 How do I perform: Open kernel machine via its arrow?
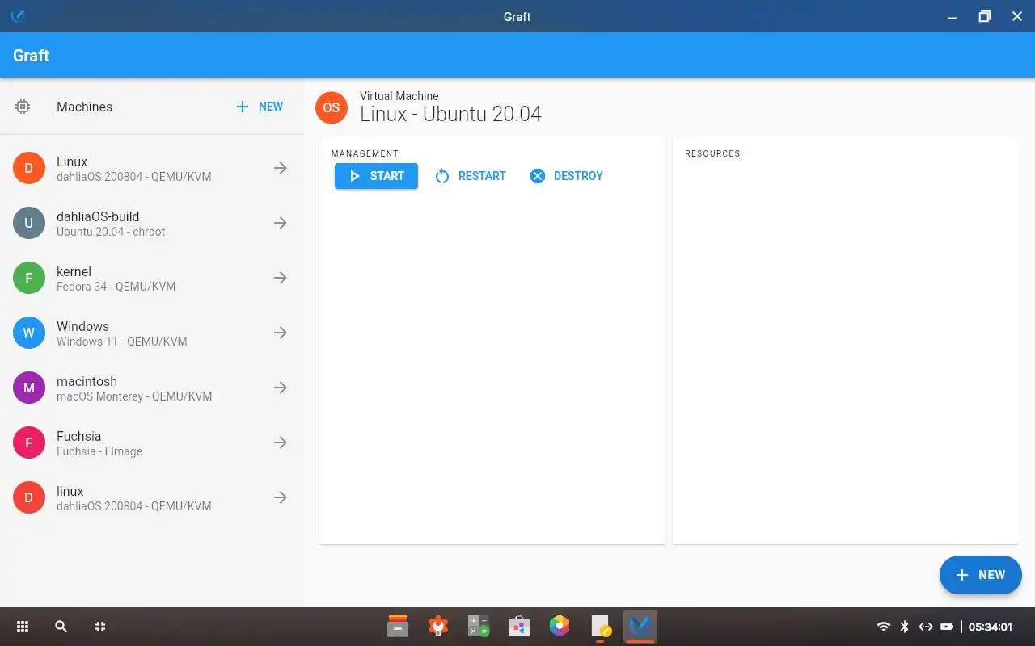point(281,278)
